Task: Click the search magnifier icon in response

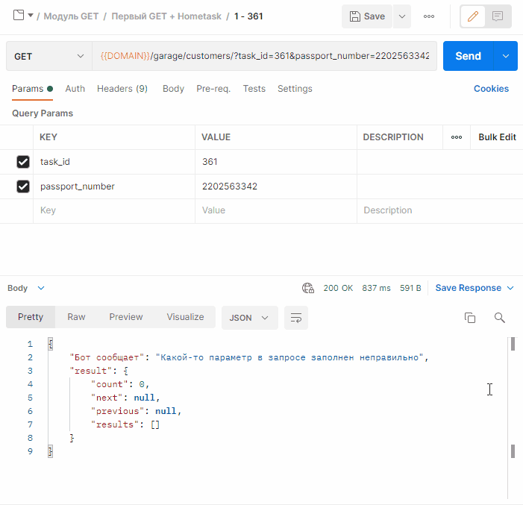Action: click(x=500, y=318)
